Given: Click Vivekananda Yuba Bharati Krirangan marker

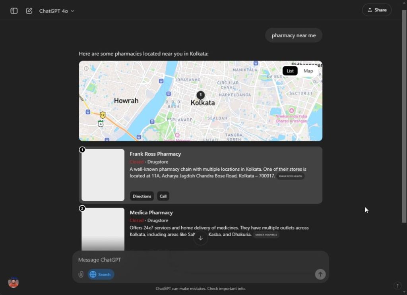Looking at the screenshot, I should click(x=291, y=110).
